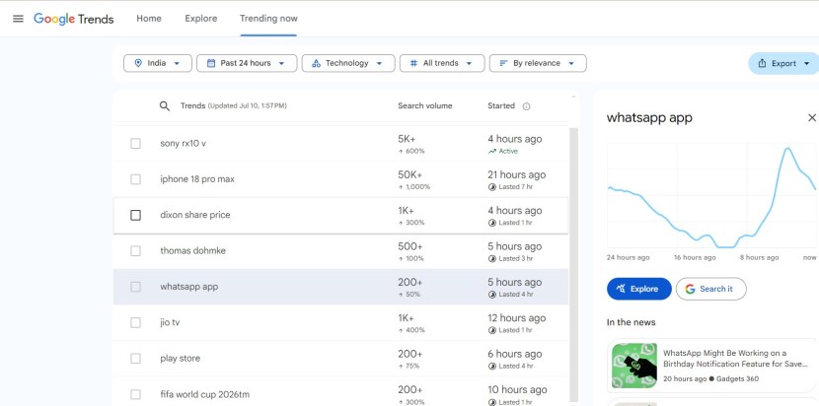Check the thomas dohmke row checkbox
Viewport: 819px width, 406px height.
pyautogui.click(x=136, y=251)
